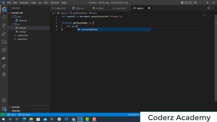This screenshot has height=122, width=217.
Task: Open the Thunder Client lightning icon
Action: click(x=4, y=74)
